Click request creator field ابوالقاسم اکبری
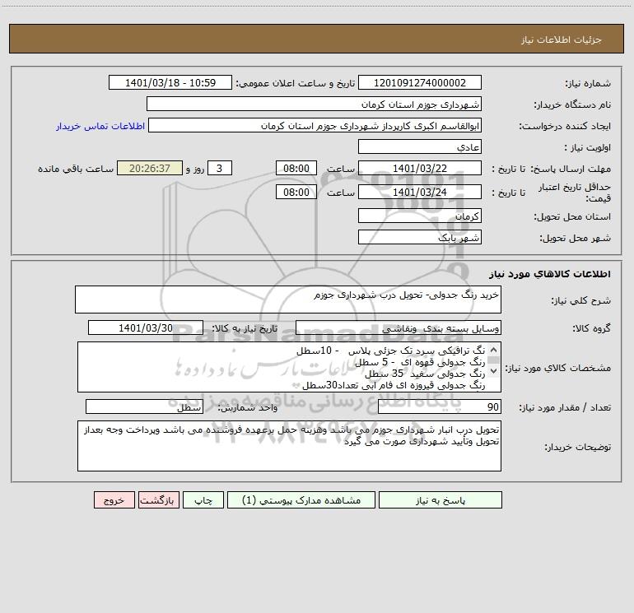The width and height of the screenshot is (634, 613). 315,125
